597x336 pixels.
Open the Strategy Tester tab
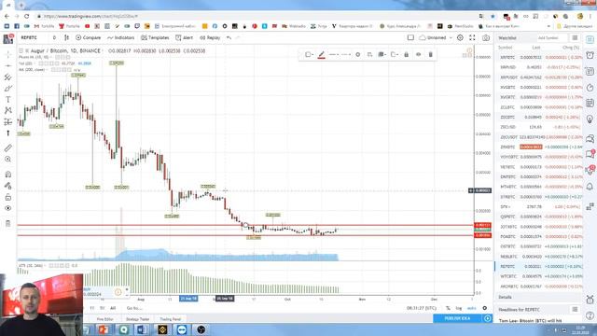click(x=137, y=319)
